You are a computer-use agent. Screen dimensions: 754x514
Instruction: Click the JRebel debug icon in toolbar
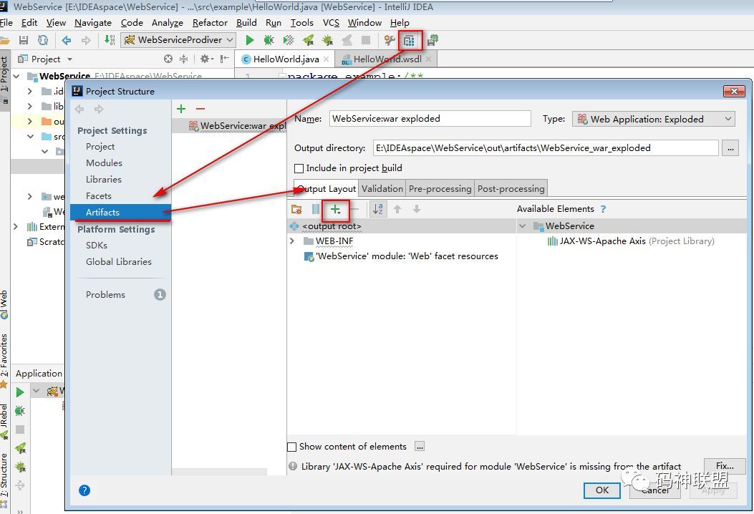click(x=327, y=40)
